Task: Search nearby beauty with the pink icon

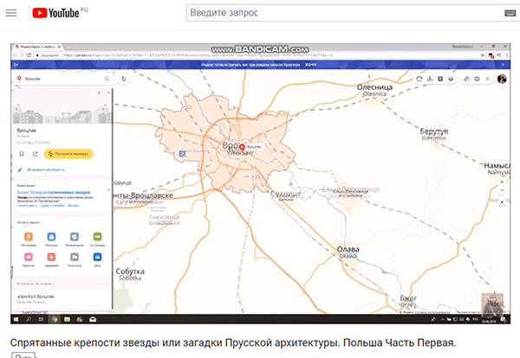Action: 29,257
